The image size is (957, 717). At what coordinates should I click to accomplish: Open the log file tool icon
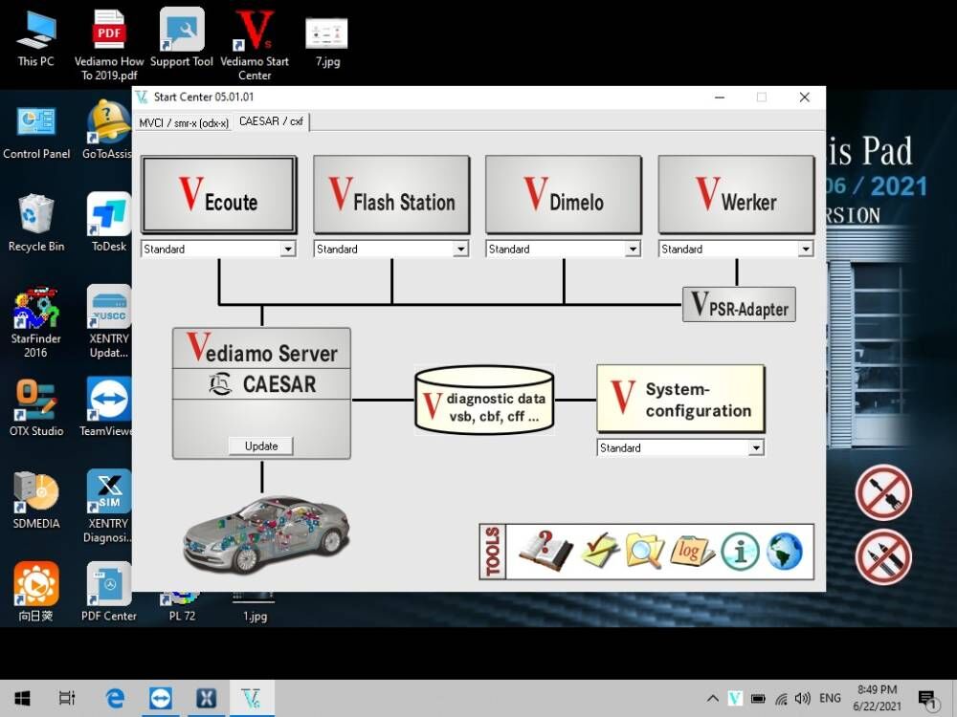[x=692, y=552]
